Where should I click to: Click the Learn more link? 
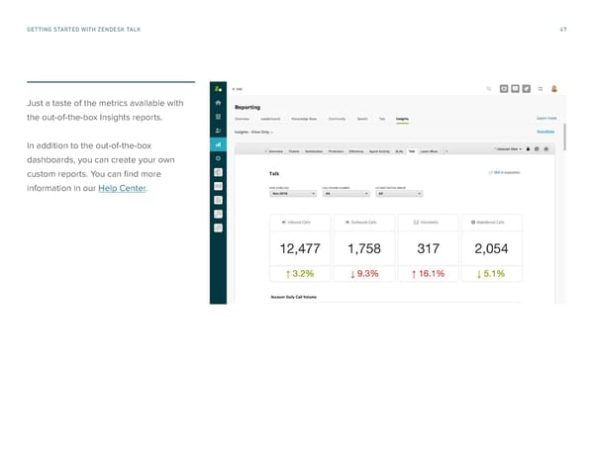tap(545, 119)
